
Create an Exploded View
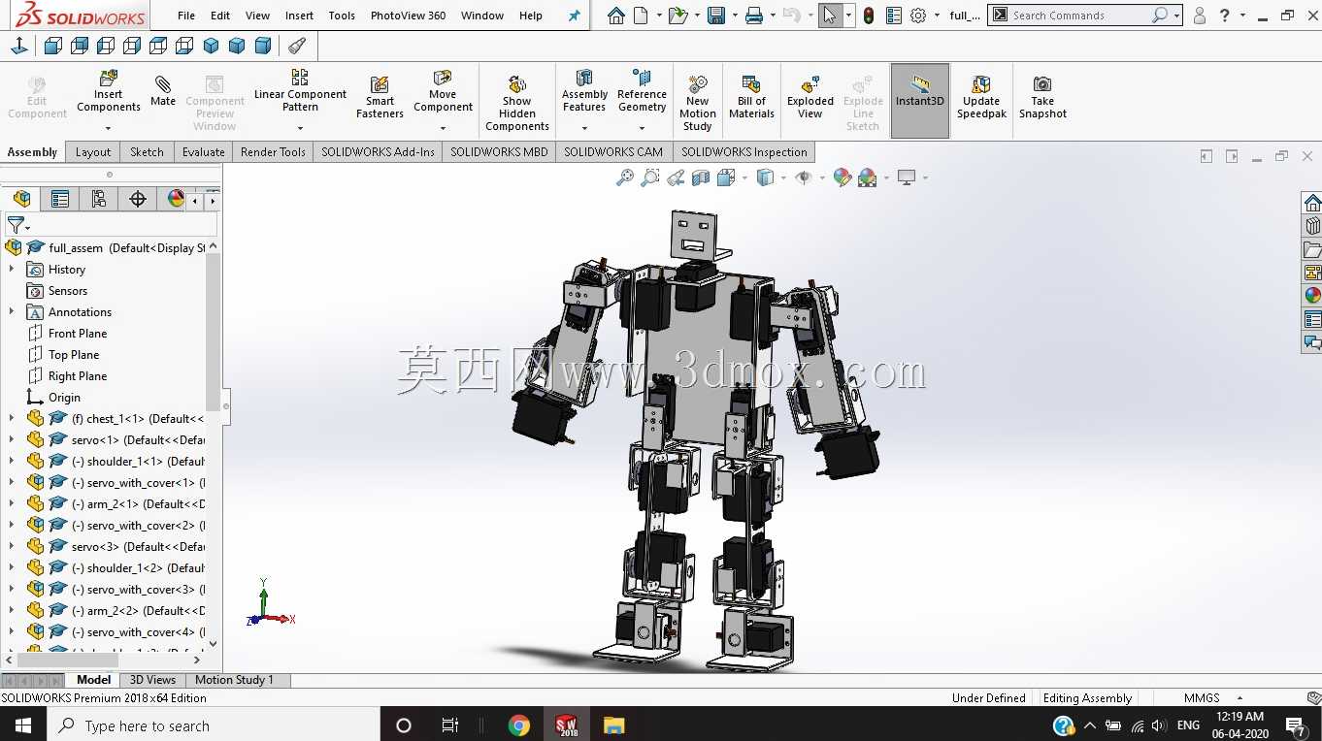(810, 97)
